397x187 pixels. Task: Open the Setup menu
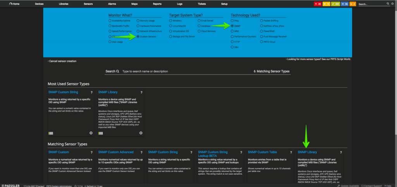click(224, 4)
